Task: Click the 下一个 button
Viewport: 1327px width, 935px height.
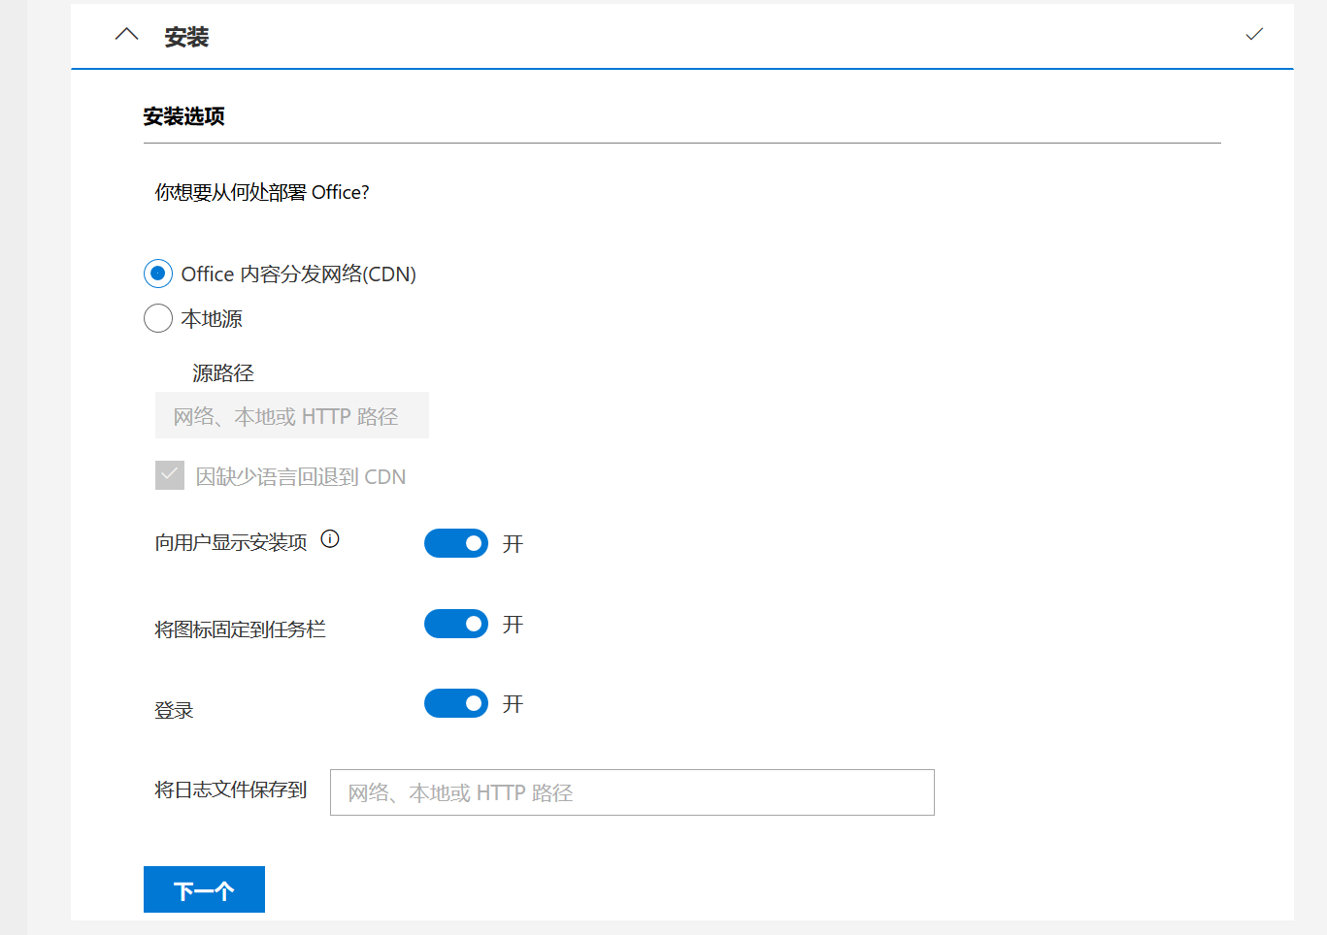Action: (x=204, y=889)
